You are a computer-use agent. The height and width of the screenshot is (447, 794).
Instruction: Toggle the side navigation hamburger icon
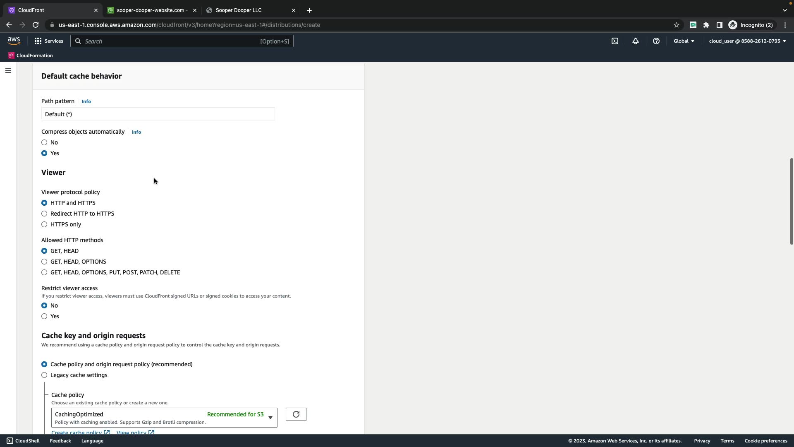pyautogui.click(x=8, y=70)
